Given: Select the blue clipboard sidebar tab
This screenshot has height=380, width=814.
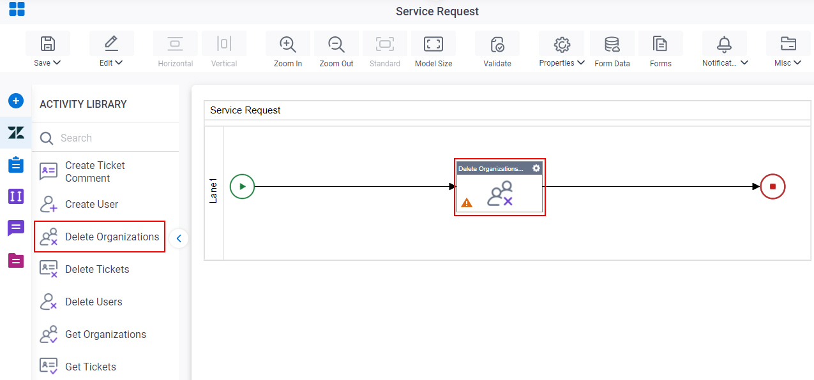Looking at the screenshot, I should pos(16,164).
